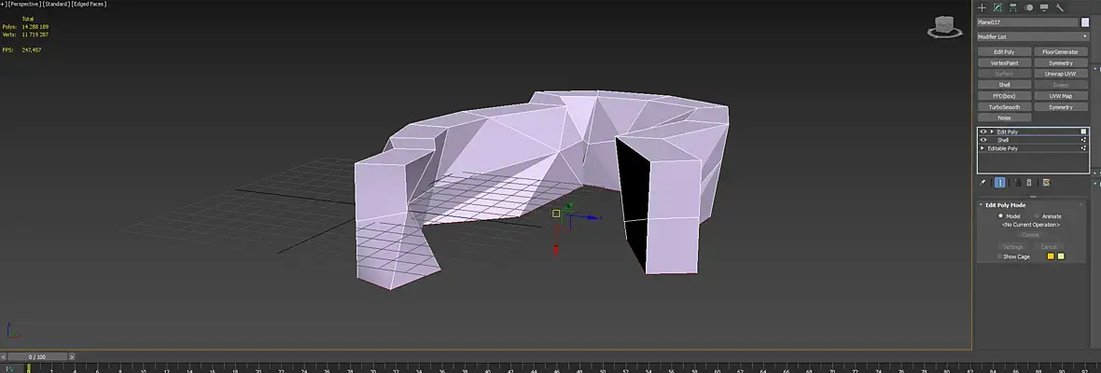
Task: Click the Unwrap UVW modifier button
Action: point(1061,74)
